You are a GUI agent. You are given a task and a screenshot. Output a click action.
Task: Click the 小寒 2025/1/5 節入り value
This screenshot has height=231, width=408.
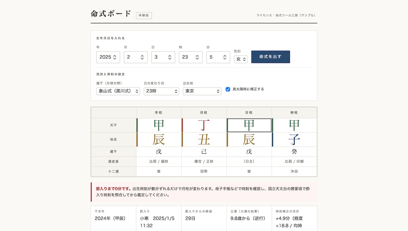point(157,222)
